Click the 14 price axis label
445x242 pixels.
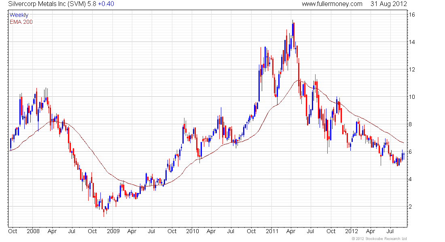(x=411, y=42)
